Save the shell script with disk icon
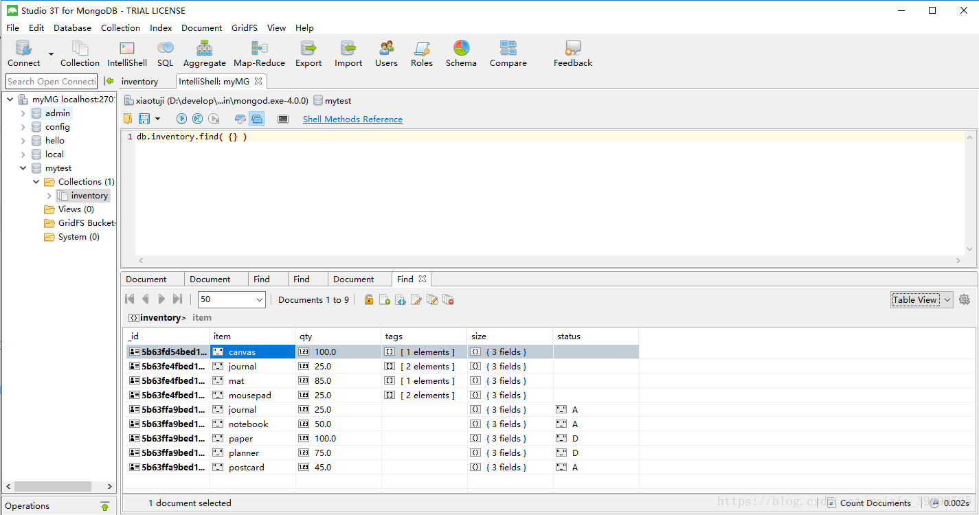This screenshot has height=515, width=979. 144,119
